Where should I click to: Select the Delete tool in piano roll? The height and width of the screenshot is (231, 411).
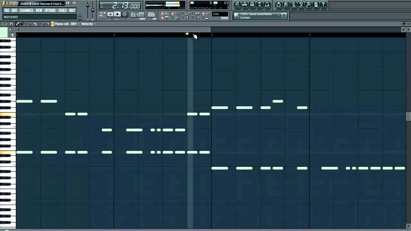pyautogui.click(x=26, y=24)
